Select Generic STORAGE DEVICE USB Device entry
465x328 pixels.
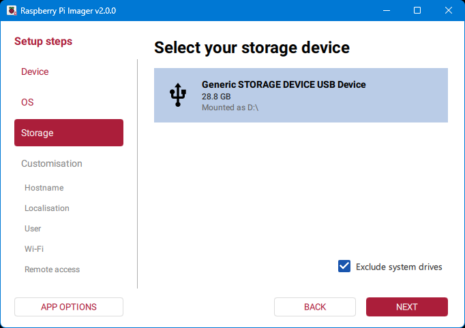coord(301,95)
